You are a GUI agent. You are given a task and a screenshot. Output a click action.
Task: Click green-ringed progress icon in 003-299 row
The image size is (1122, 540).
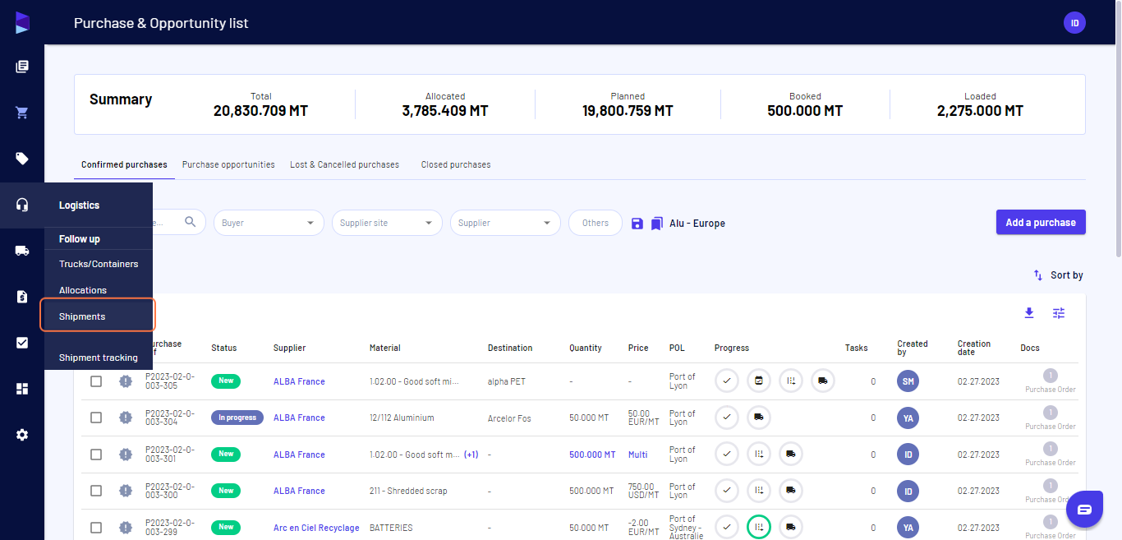tap(759, 527)
